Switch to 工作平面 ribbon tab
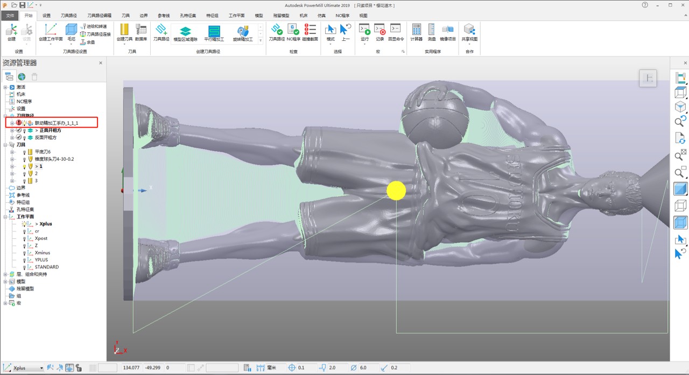The width and height of the screenshot is (689, 375). click(236, 16)
